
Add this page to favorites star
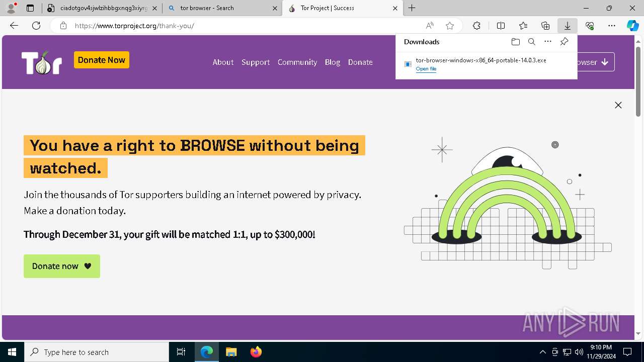click(450, 26)
